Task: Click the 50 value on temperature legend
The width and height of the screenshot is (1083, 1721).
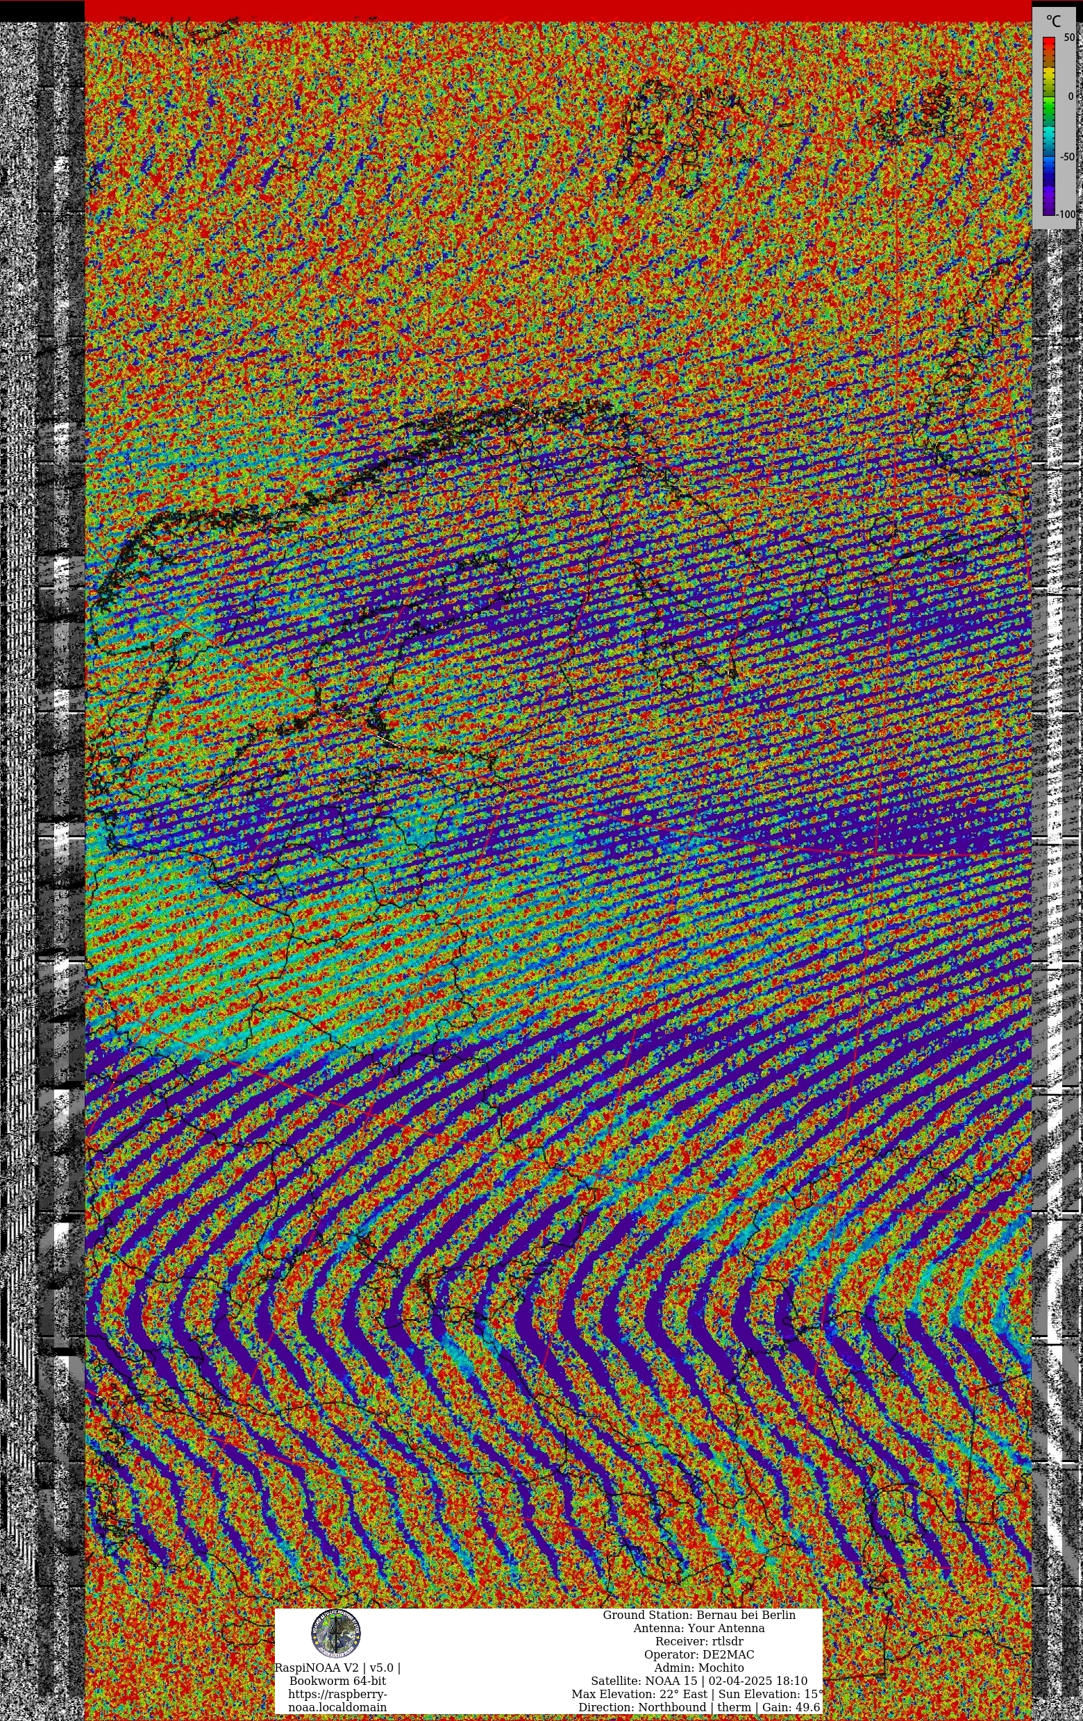Action: pos(1068,38)
